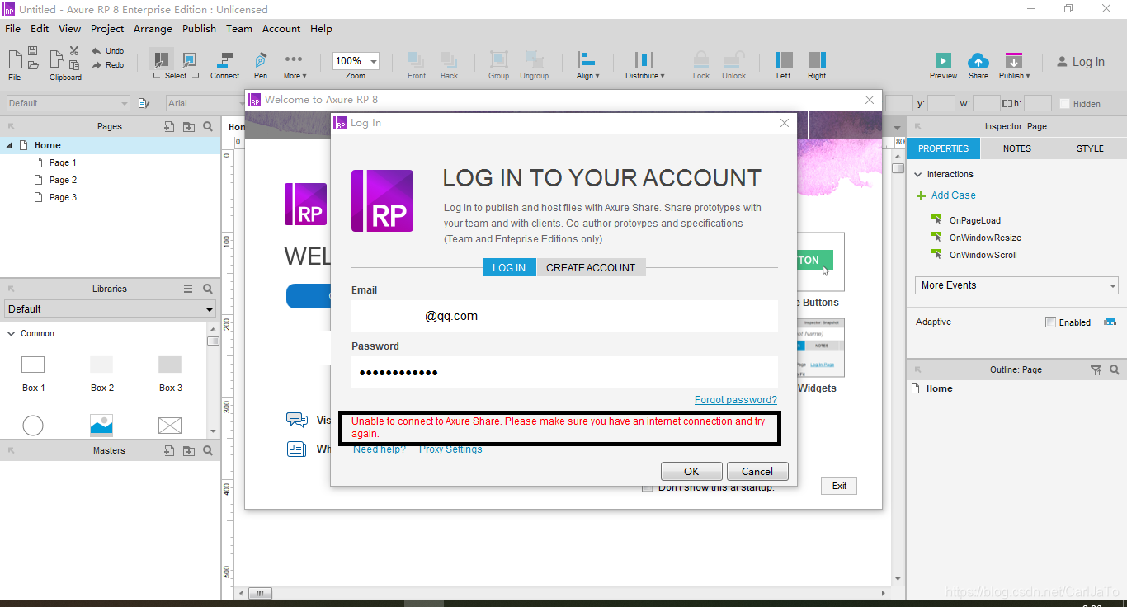Add a master in Masters panel
The width and height of the screenshot is (1127, 607).
click(x=169, y=450)
